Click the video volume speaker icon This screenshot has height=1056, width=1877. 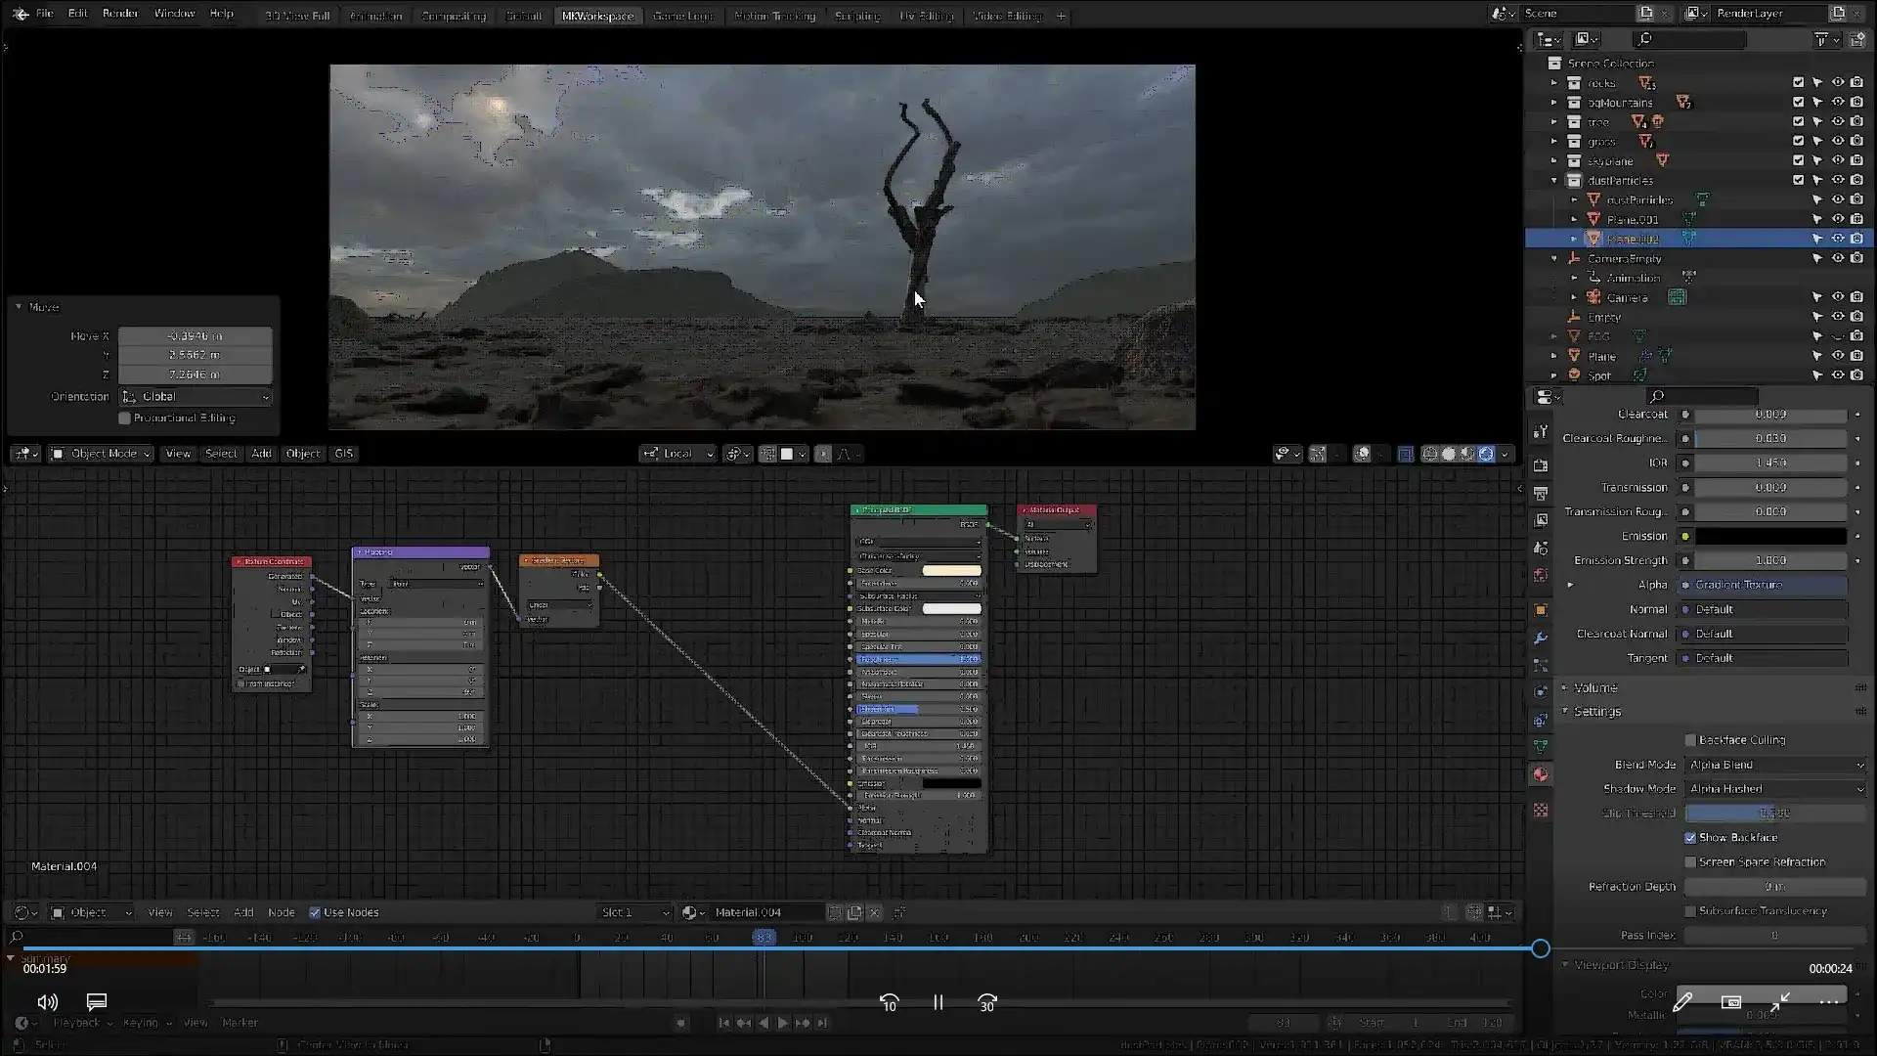[47, 1002]
